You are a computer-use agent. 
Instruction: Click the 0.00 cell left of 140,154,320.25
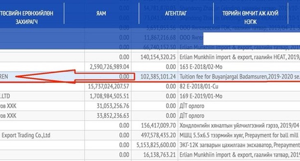click(x=124, y=57)
